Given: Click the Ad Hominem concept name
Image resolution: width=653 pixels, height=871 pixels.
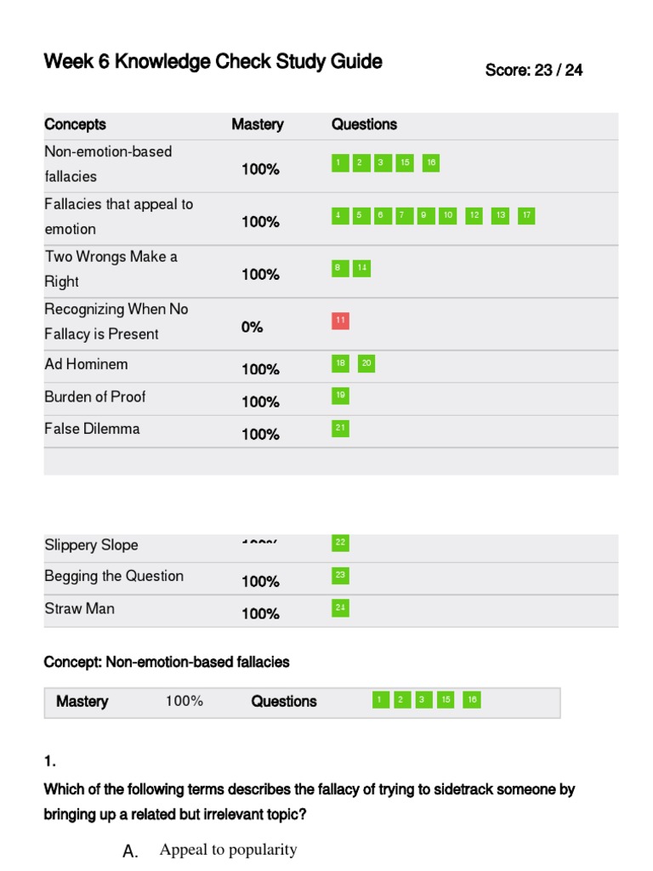Looking at the screenshot, I should click(86, 364).
